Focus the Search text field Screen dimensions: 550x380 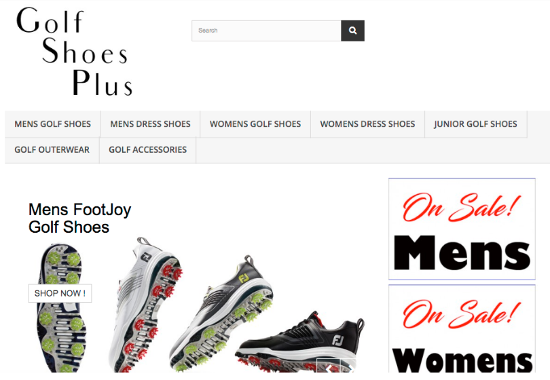coord(266,31)
